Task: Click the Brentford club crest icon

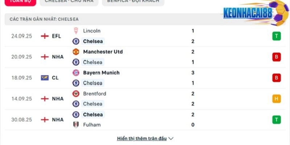Action: coord(76,94)
